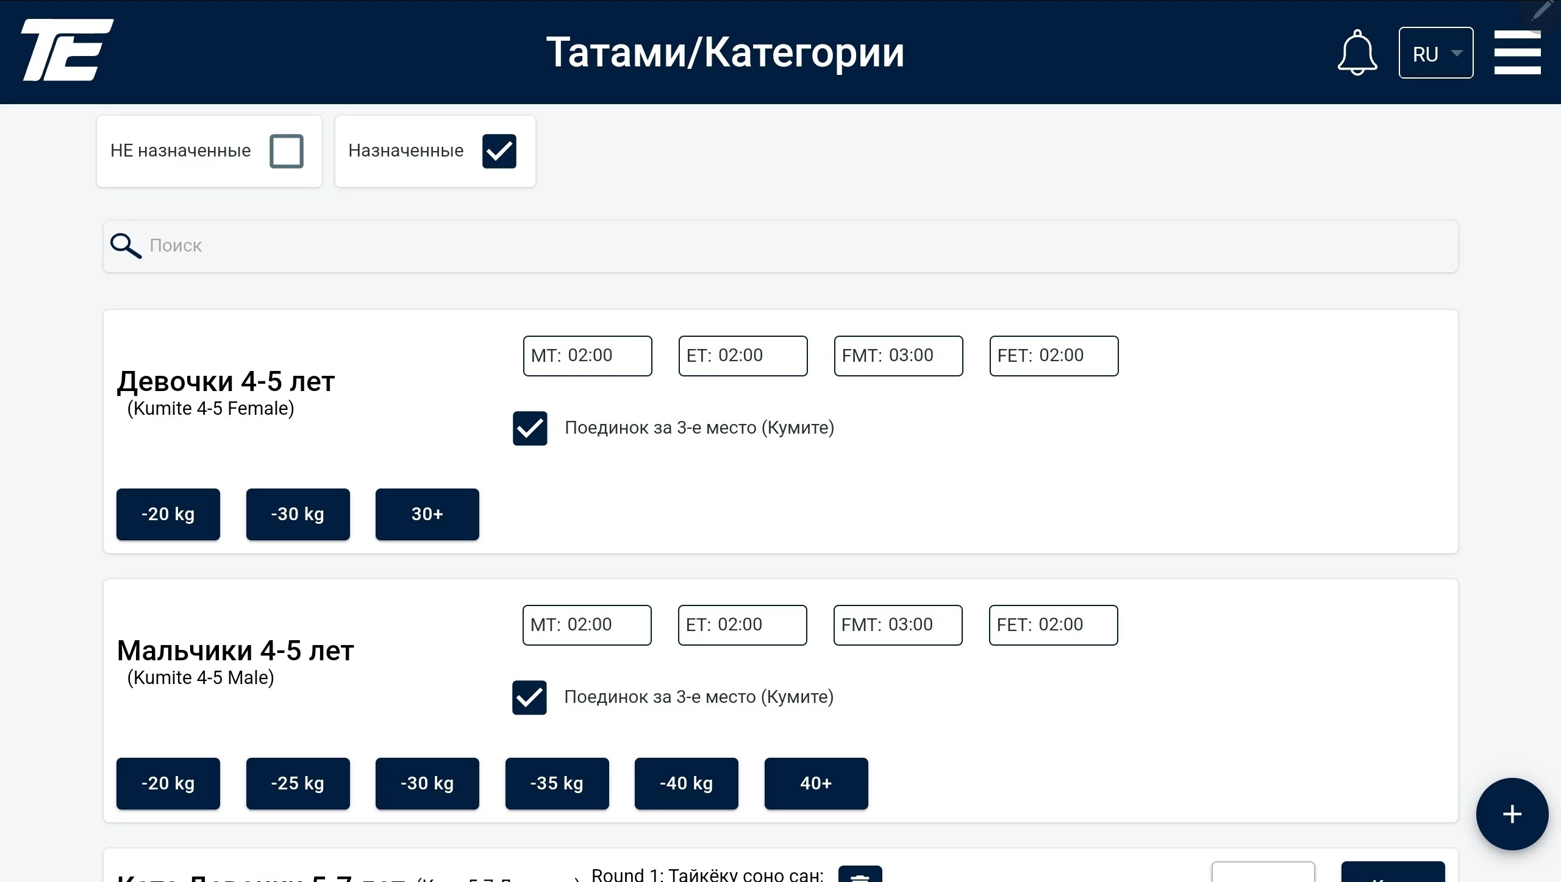Uncheck third-place fight for Мальчики 4-5 лет
Image resolution: width=1561 pixels, height=882 pixels.
(x=529, y=697)
